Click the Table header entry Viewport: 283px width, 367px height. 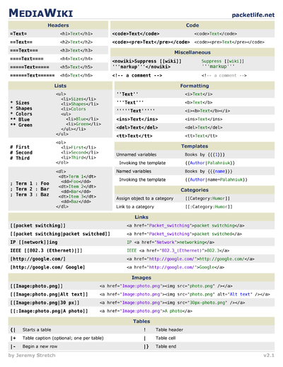169,329
